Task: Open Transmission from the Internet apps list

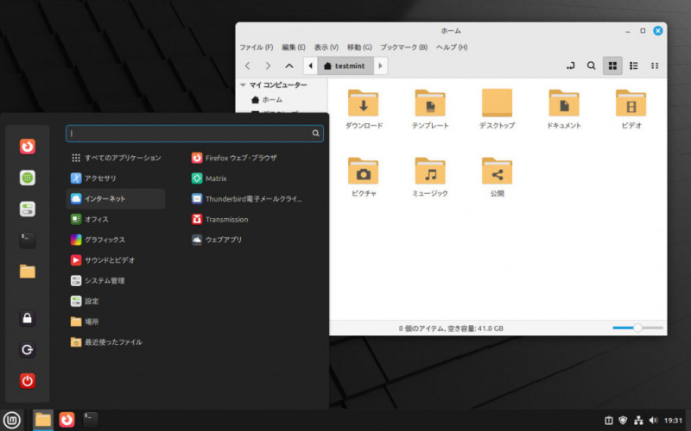Action: click(226, 219)
